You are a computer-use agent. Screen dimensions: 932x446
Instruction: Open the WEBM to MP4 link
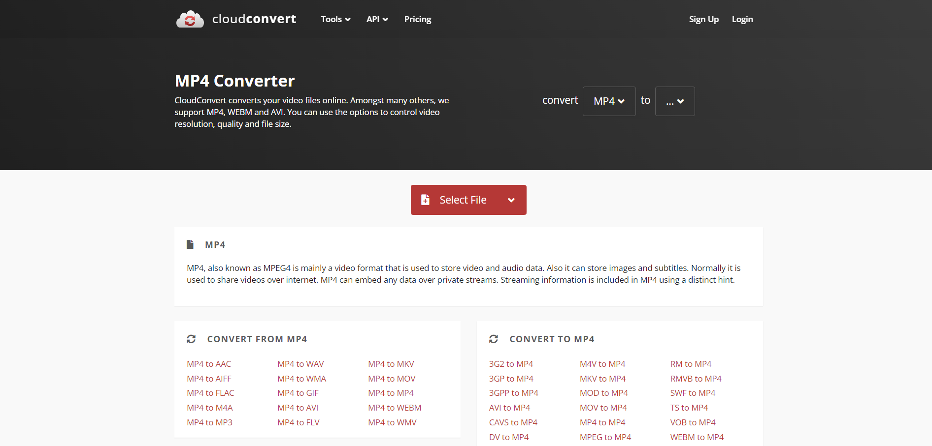[x=697, y=437]
